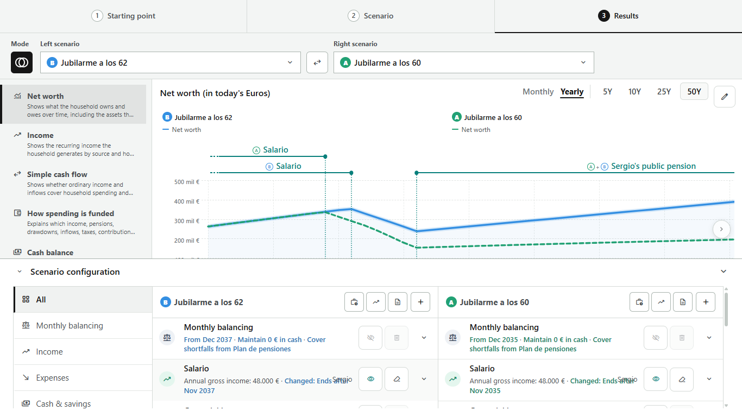742x417 pixels.
Task: Open the chart edit pencil button
Action: coord(724,97)
